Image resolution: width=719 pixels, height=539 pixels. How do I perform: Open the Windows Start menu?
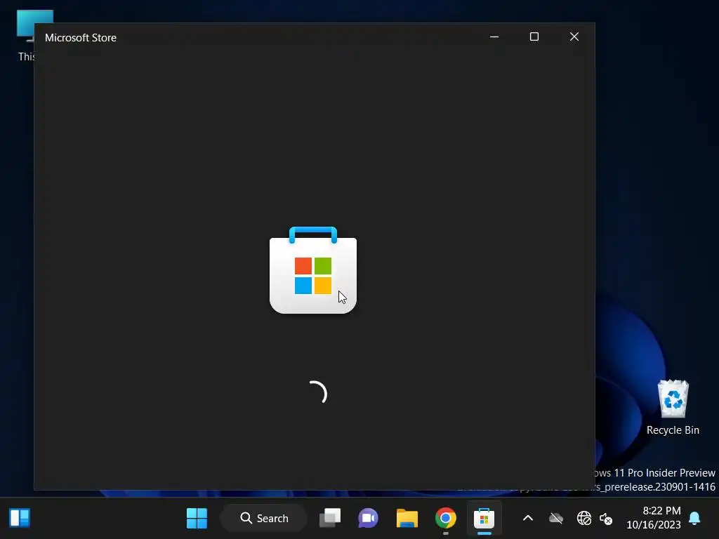197,519
